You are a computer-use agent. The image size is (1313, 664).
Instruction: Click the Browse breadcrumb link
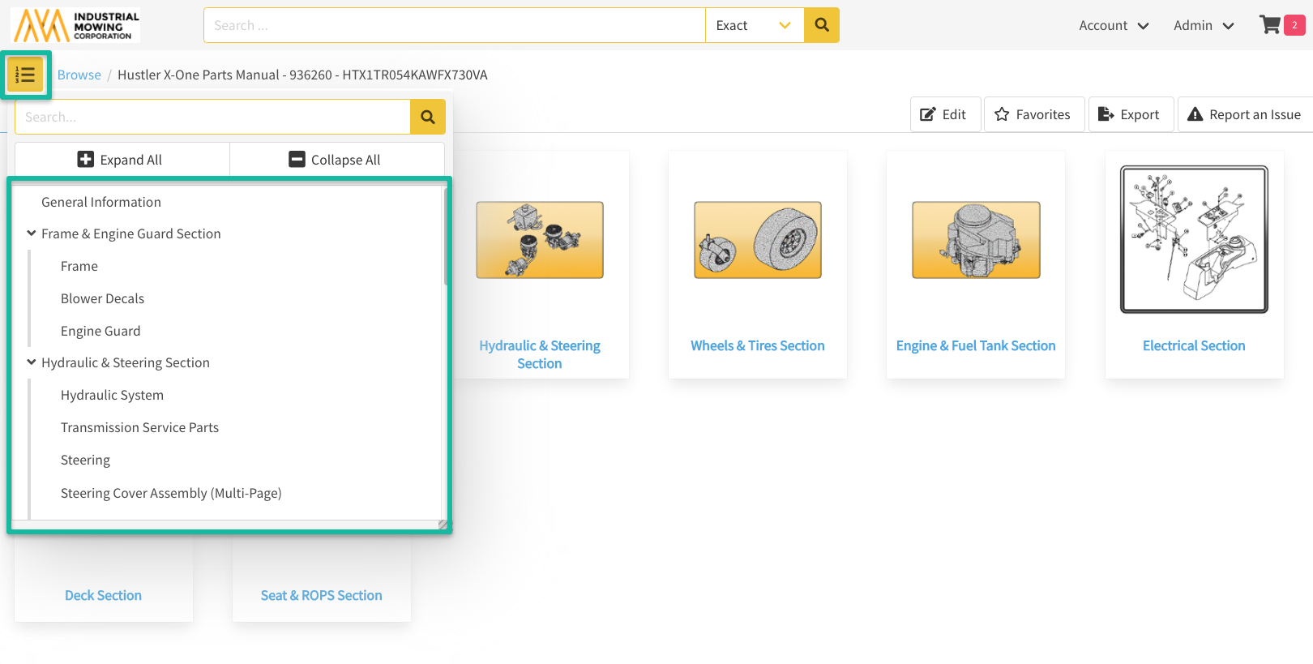(79, 75)
